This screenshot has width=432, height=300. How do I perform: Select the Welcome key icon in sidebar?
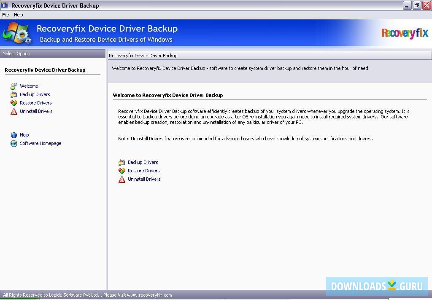[x=13, y=86]
